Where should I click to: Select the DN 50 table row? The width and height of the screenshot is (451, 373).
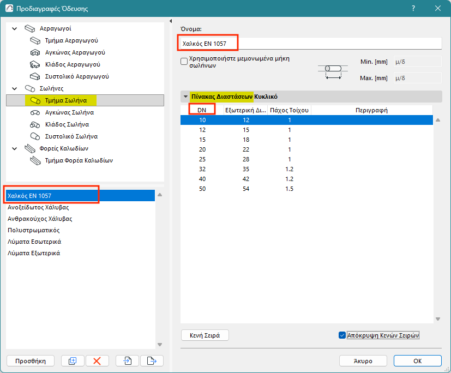point(306,189)
